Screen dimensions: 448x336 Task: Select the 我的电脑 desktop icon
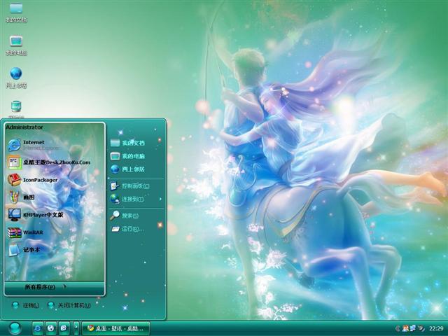pyautogui.click(x=16, y=42)
